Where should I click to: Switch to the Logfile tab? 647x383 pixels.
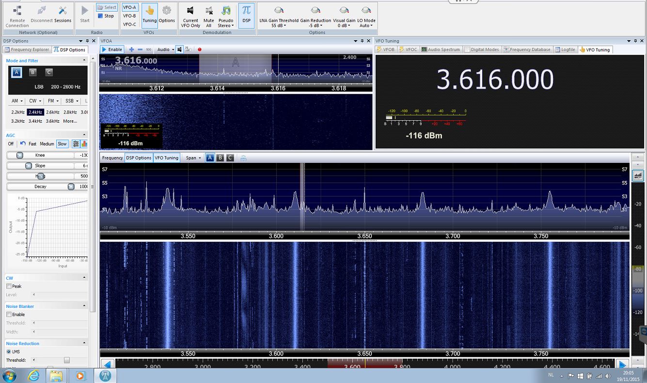pyautogui.click(x=565, y=49)
